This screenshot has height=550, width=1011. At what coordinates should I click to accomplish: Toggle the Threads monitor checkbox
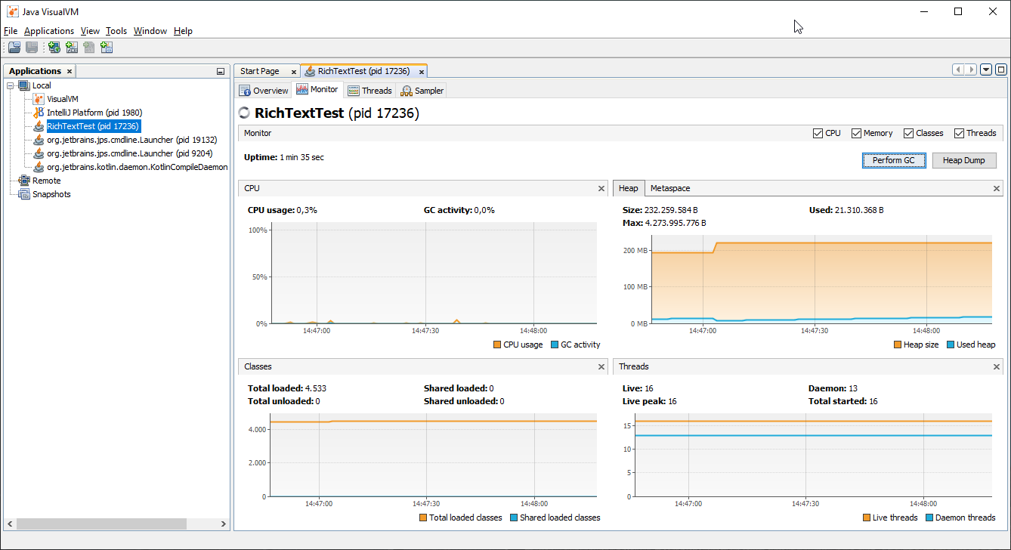click(x=959, y=133)
